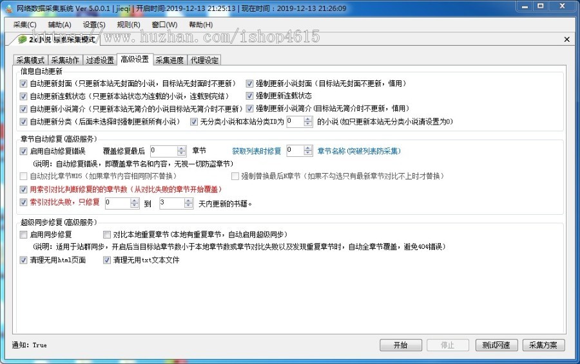580x364 pixels.
Task: Decrease the end day spinner after 到
Action: (189, 206)
